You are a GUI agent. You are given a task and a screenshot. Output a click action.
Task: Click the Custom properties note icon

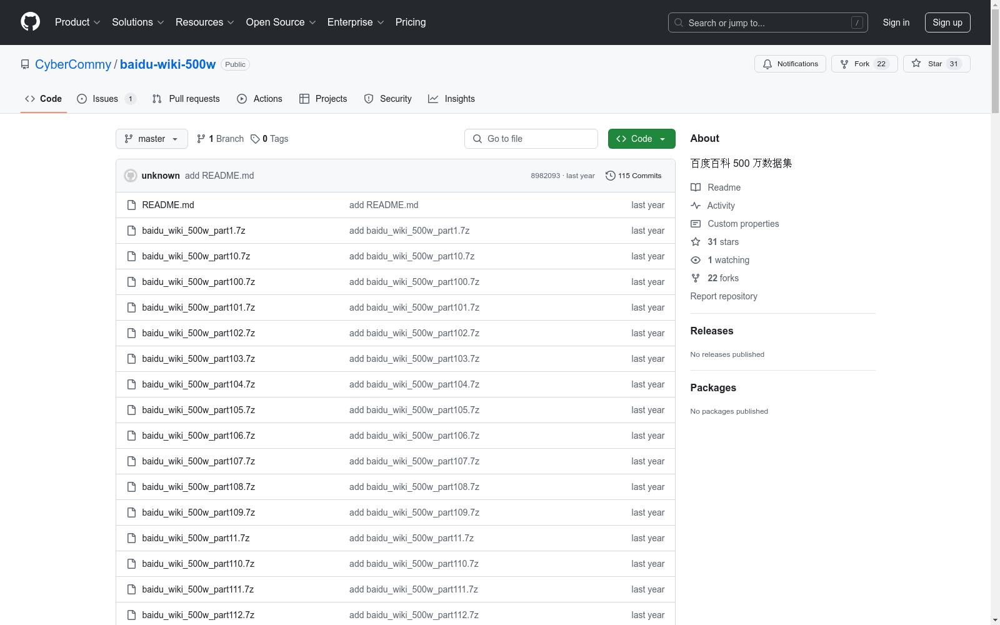pos(696,224)
